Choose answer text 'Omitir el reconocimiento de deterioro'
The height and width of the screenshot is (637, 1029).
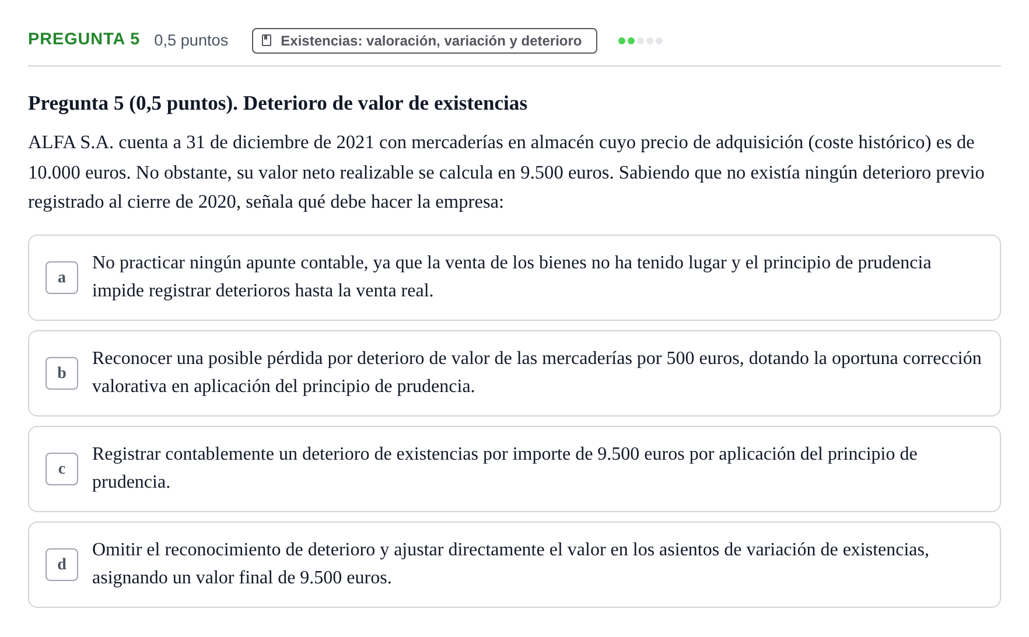point(233,549)
